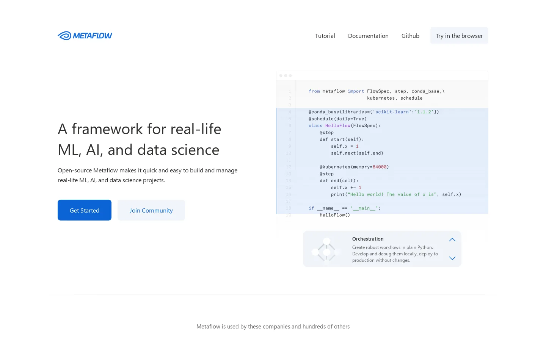Click the Get Started button
Screen dimensions: 546x341
point(85,210)
